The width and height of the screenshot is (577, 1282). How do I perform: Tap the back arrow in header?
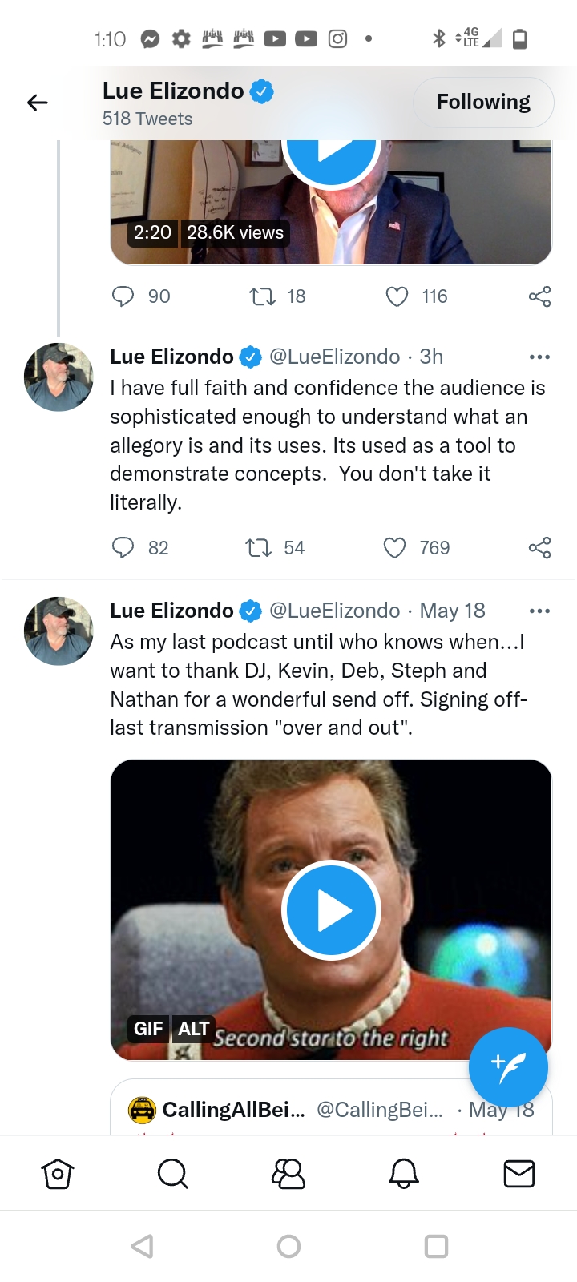point(38,103)
